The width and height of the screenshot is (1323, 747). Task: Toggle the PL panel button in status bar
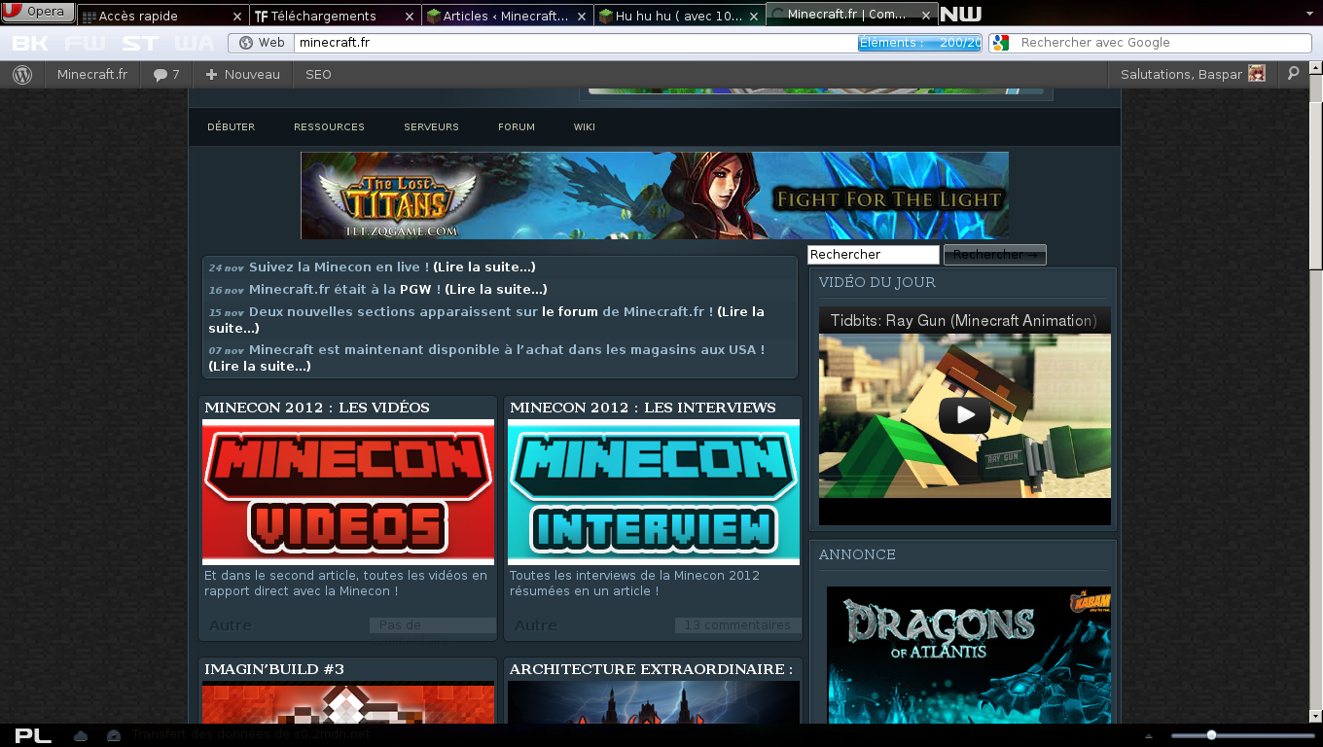pyautogui.click(x=33, y=735)
